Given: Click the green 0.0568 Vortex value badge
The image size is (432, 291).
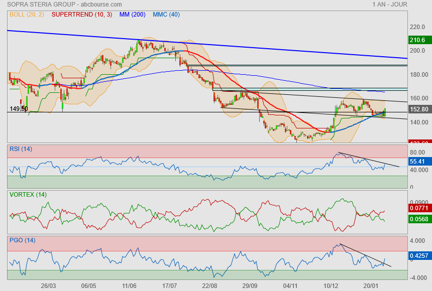Looking at the screenshot, I should [x=418, y=218].
